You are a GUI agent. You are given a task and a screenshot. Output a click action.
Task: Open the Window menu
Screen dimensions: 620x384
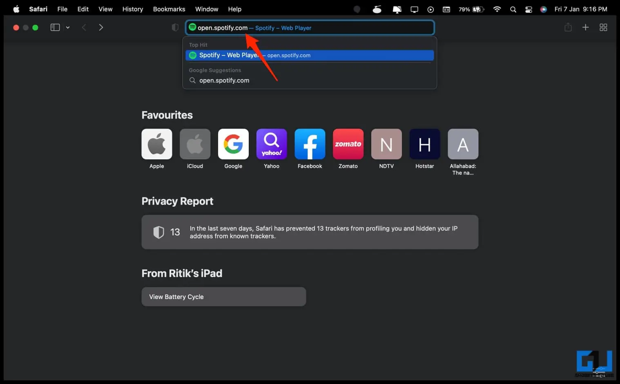click(x=207, y=9)
